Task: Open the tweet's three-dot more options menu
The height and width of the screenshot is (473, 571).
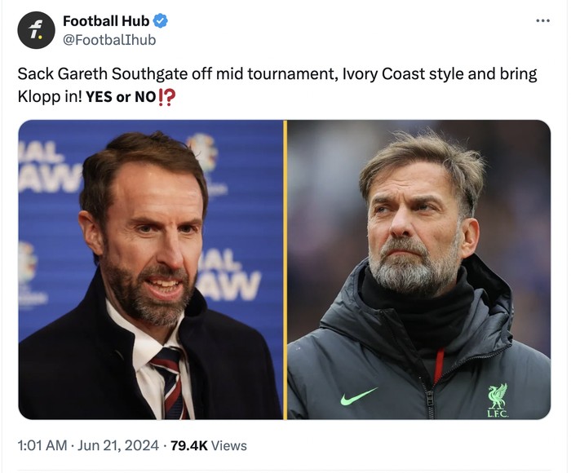Action: pos(542,20)
